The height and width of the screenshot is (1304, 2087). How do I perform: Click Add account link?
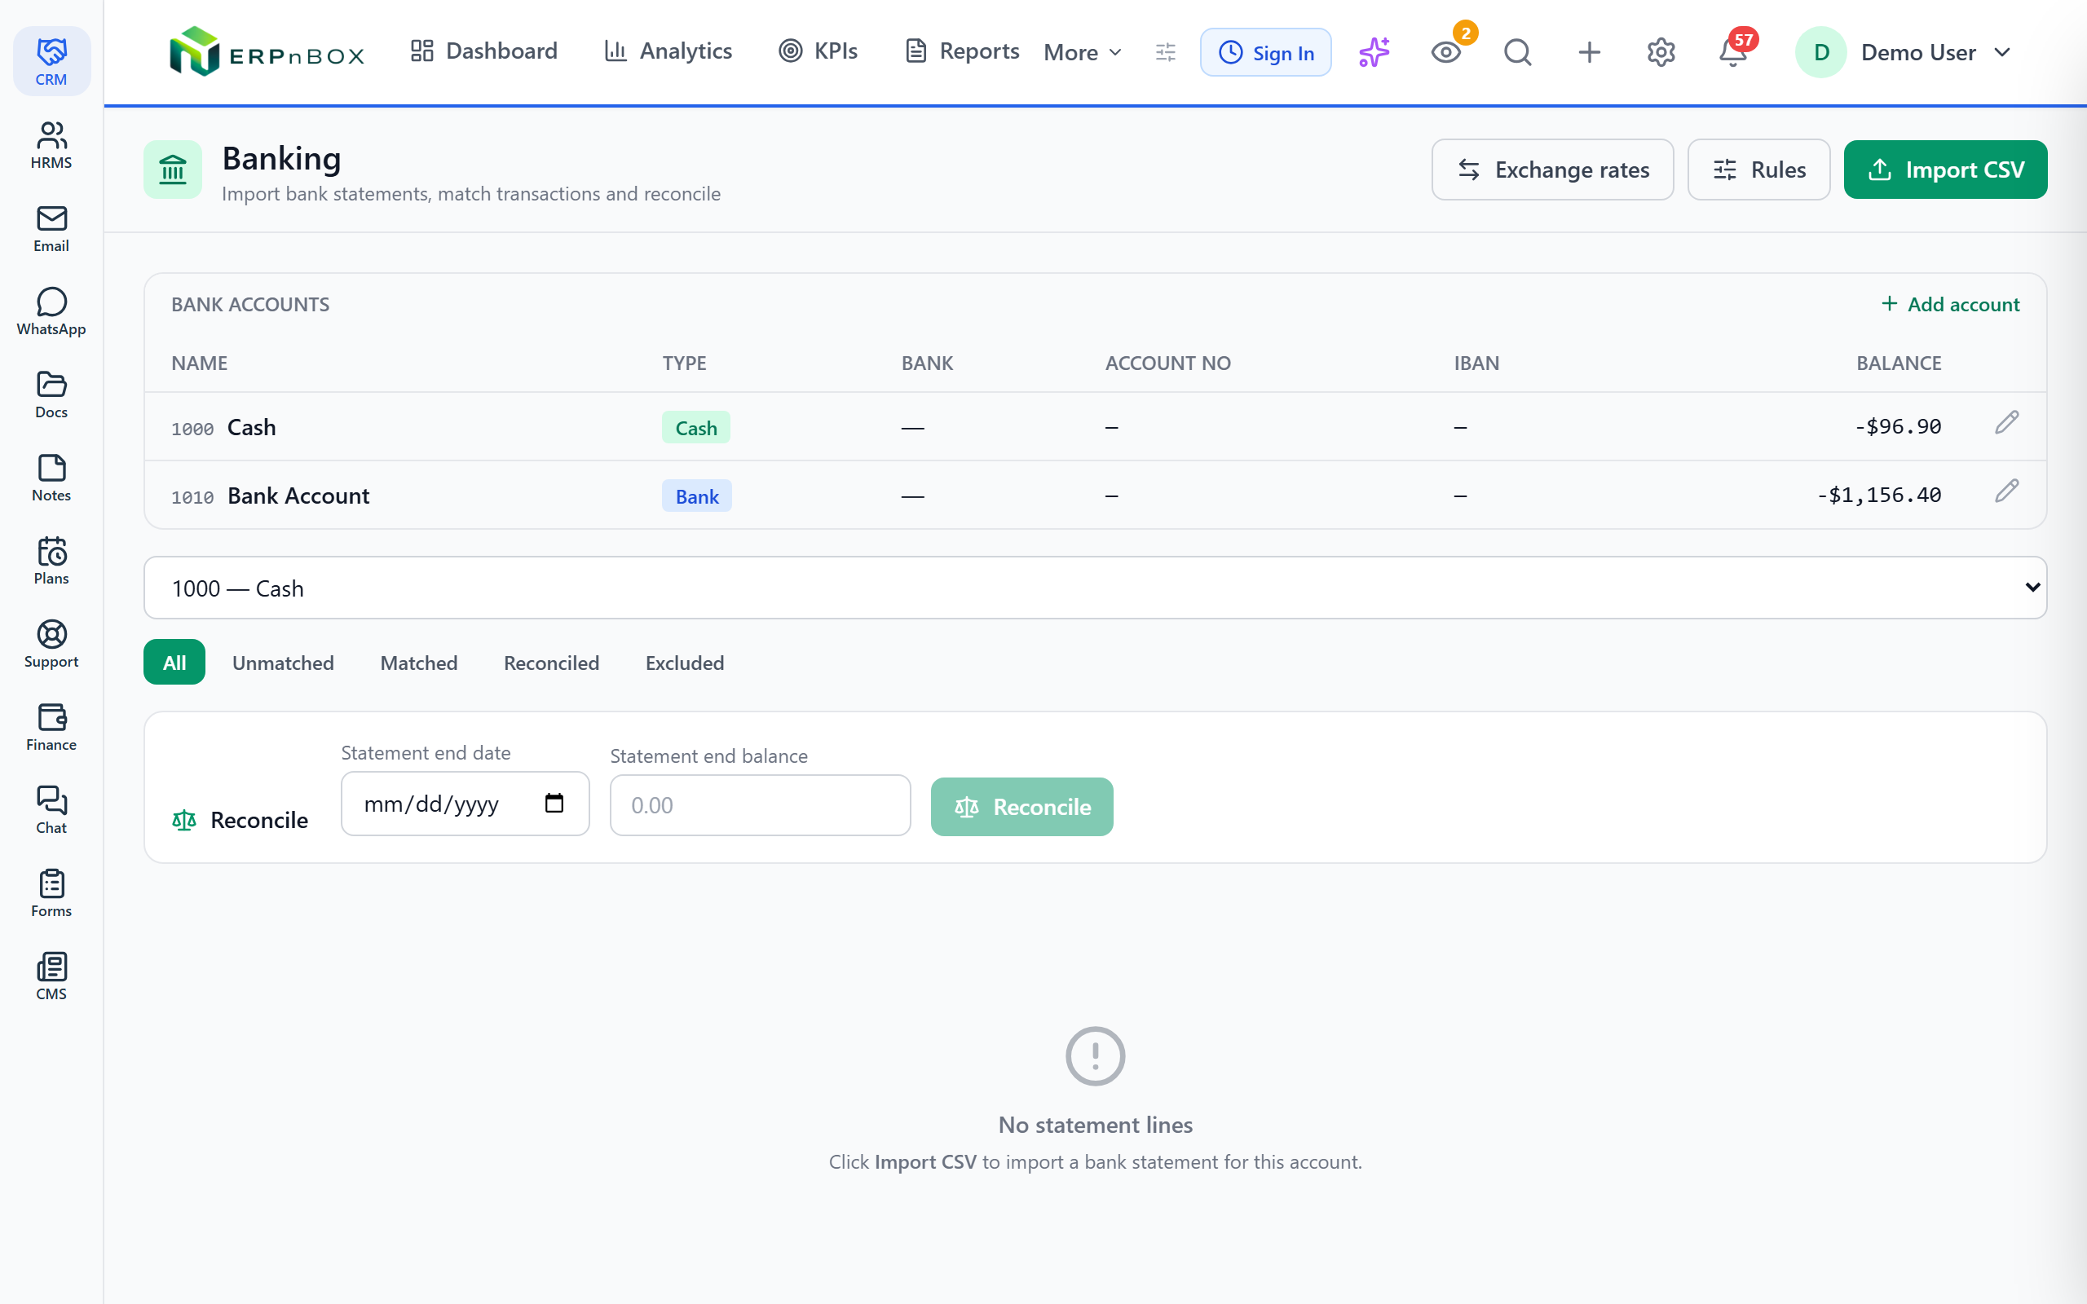coord(1950,305)
